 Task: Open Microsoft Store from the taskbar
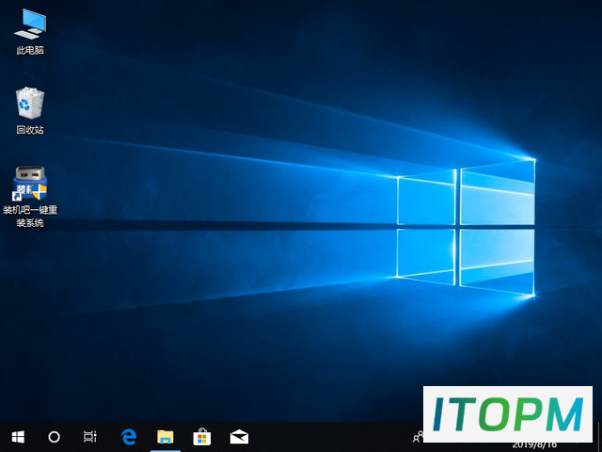(202, 437)
